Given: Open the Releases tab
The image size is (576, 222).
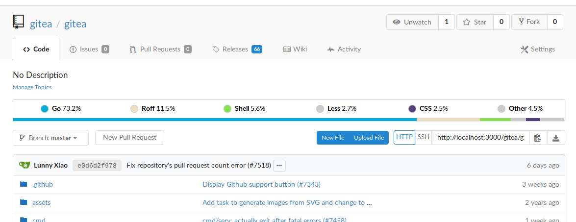Looking at the screenshot, I should [x=237, y=49].
